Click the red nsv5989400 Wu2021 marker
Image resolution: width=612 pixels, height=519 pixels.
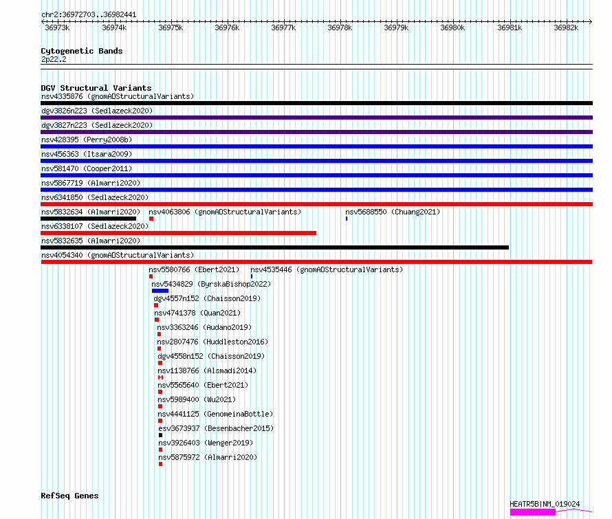click(x=160, y=406)
